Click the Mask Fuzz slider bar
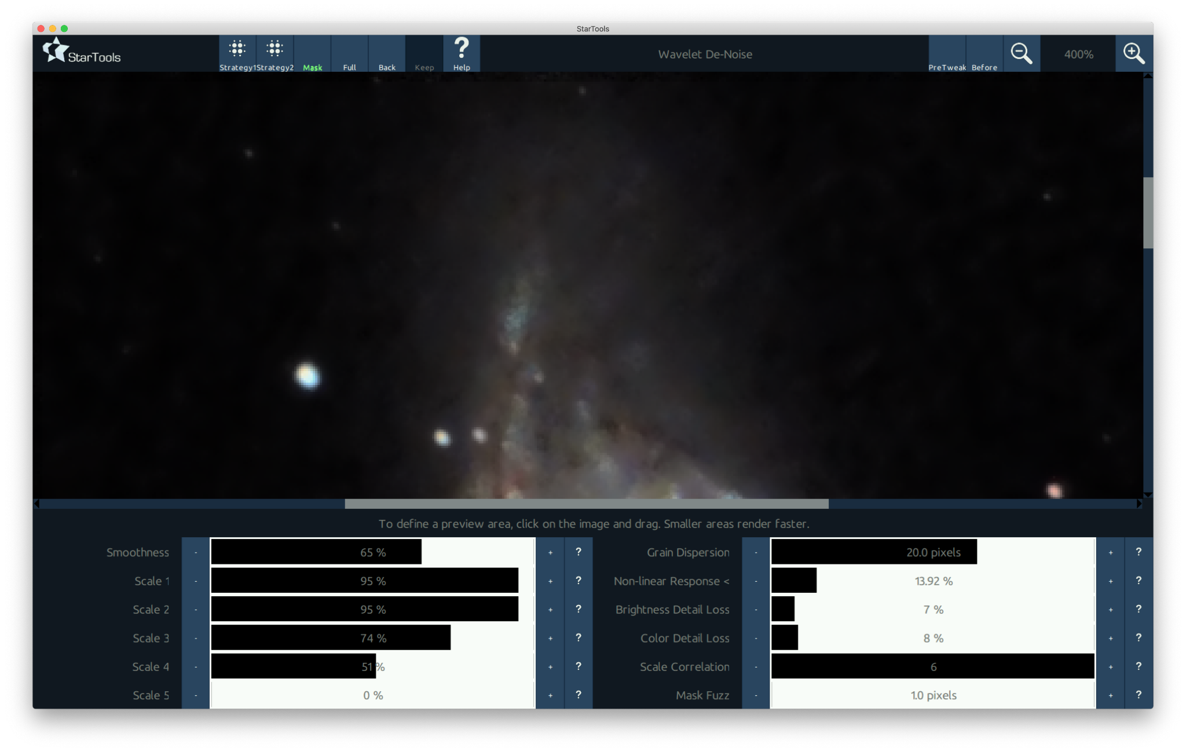The image size is (1186, 752). (x=933, y=695)
